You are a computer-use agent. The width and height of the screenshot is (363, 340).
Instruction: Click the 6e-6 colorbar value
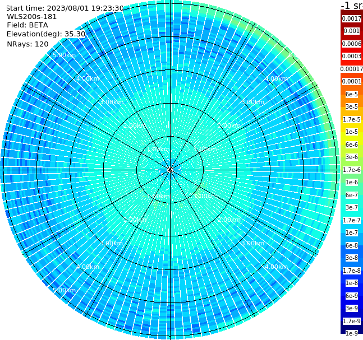[352, 145]
